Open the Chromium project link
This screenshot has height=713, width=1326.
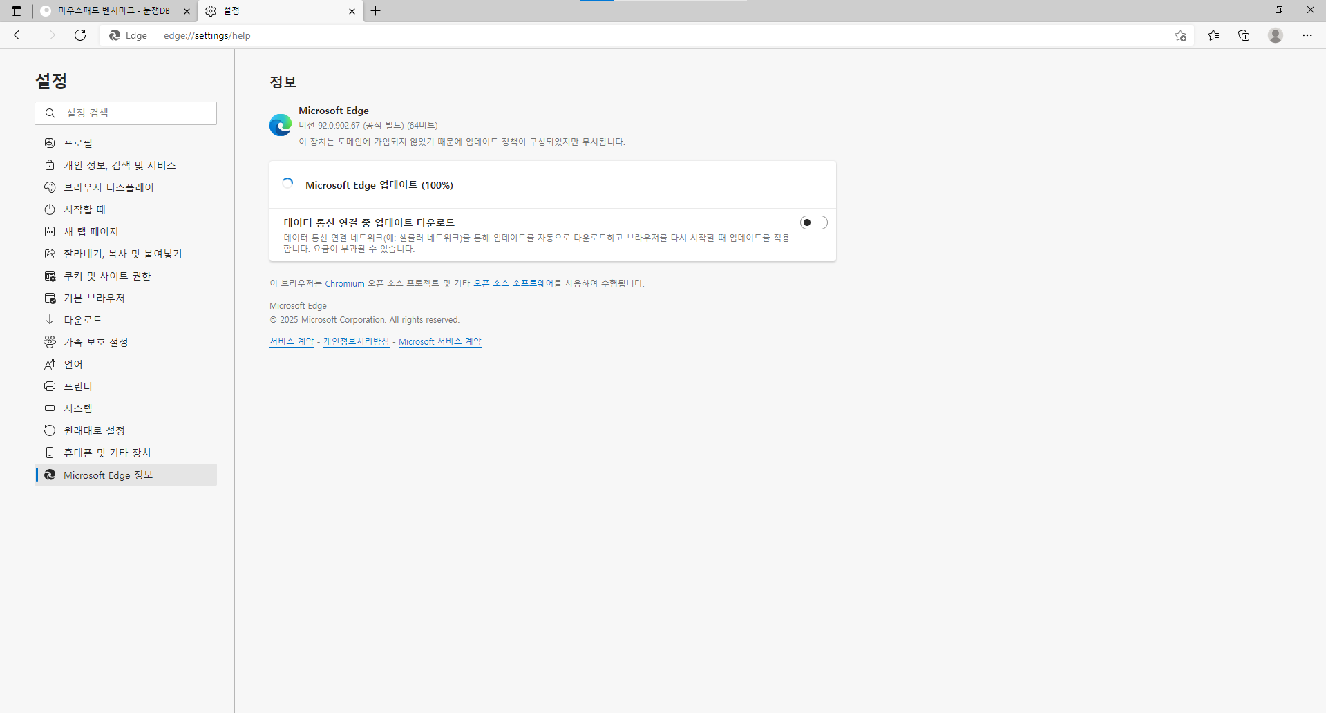point(344,283)
